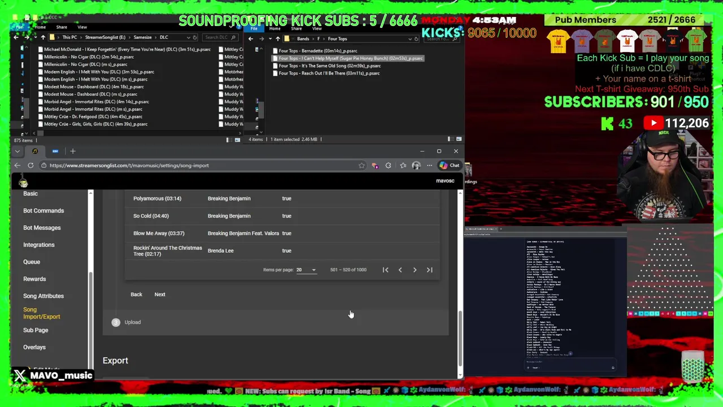Open the browser favorites icon

(x=403, y=166)
